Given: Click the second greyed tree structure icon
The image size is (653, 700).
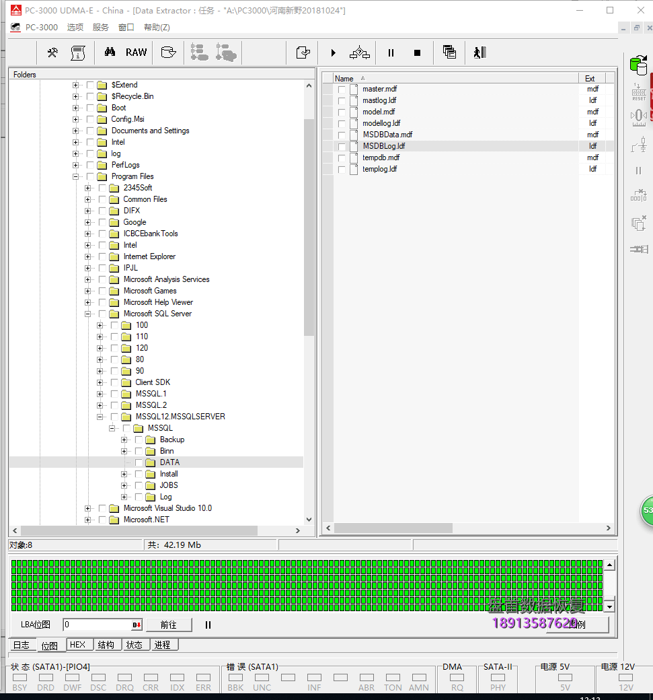Looking at the screenshot, I should coord(226,53).
